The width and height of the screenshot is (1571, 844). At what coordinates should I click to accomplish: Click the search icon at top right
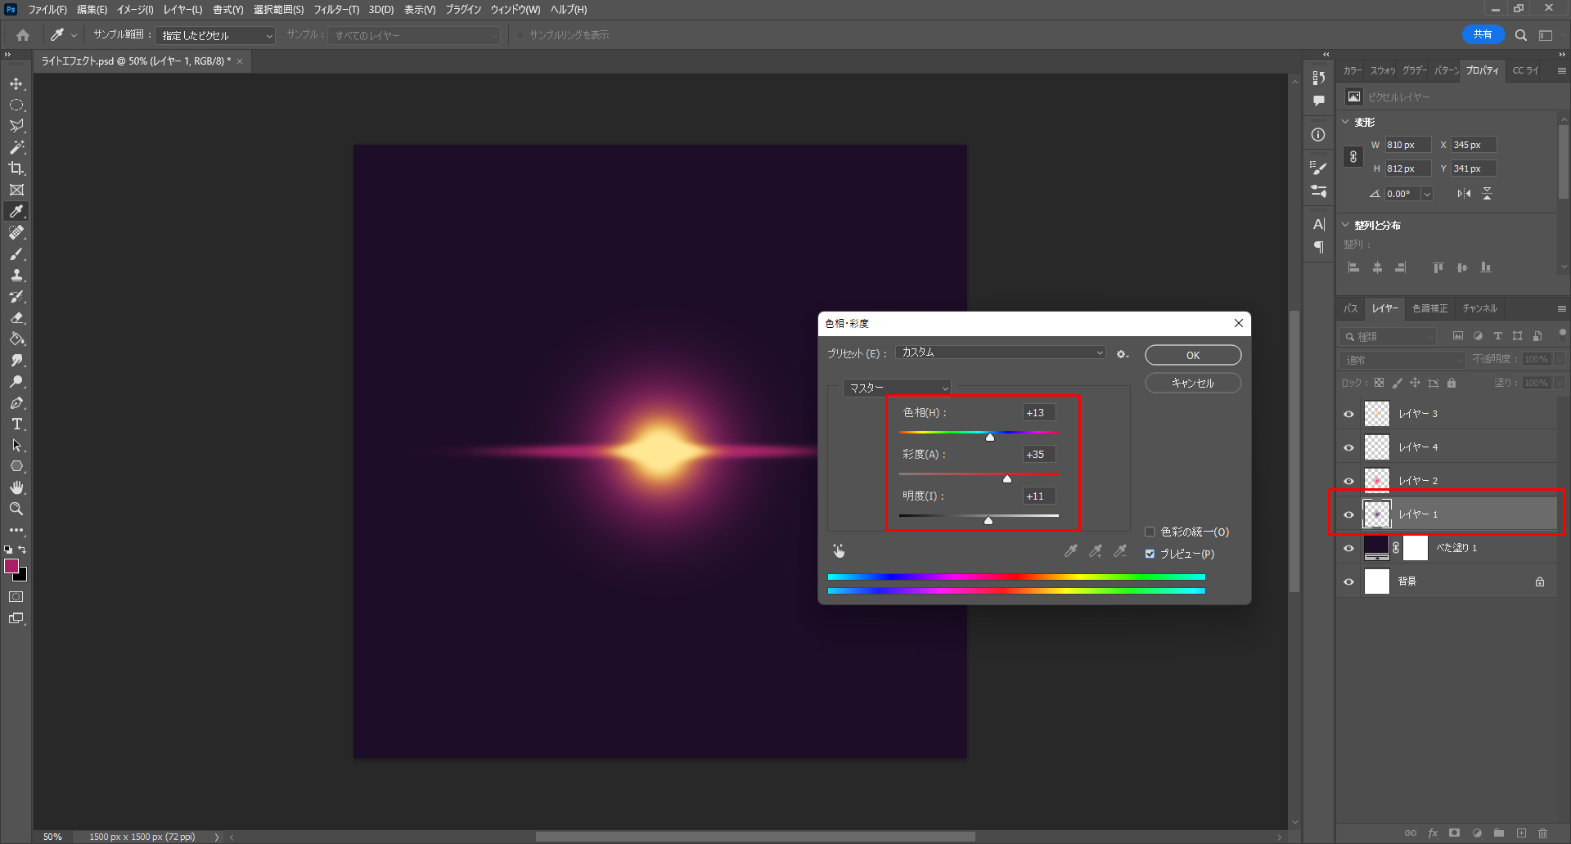click(x=1520, y=35)
